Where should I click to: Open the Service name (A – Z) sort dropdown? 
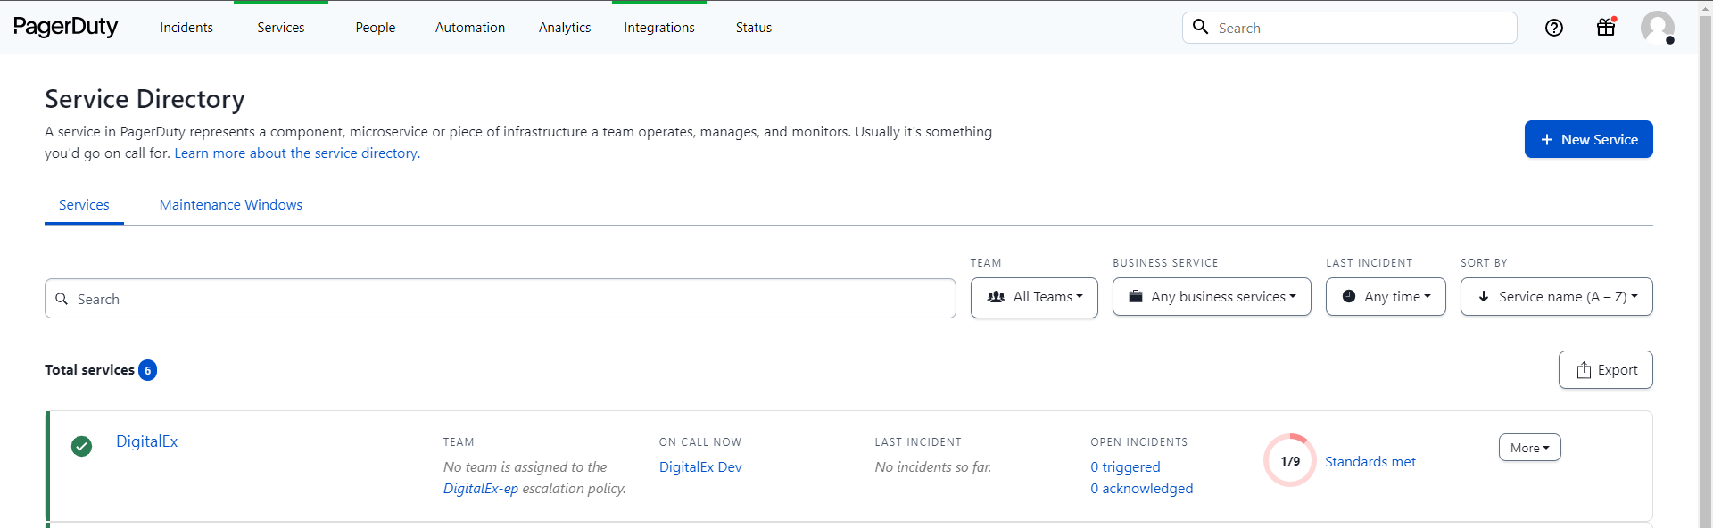[1556, 297]
